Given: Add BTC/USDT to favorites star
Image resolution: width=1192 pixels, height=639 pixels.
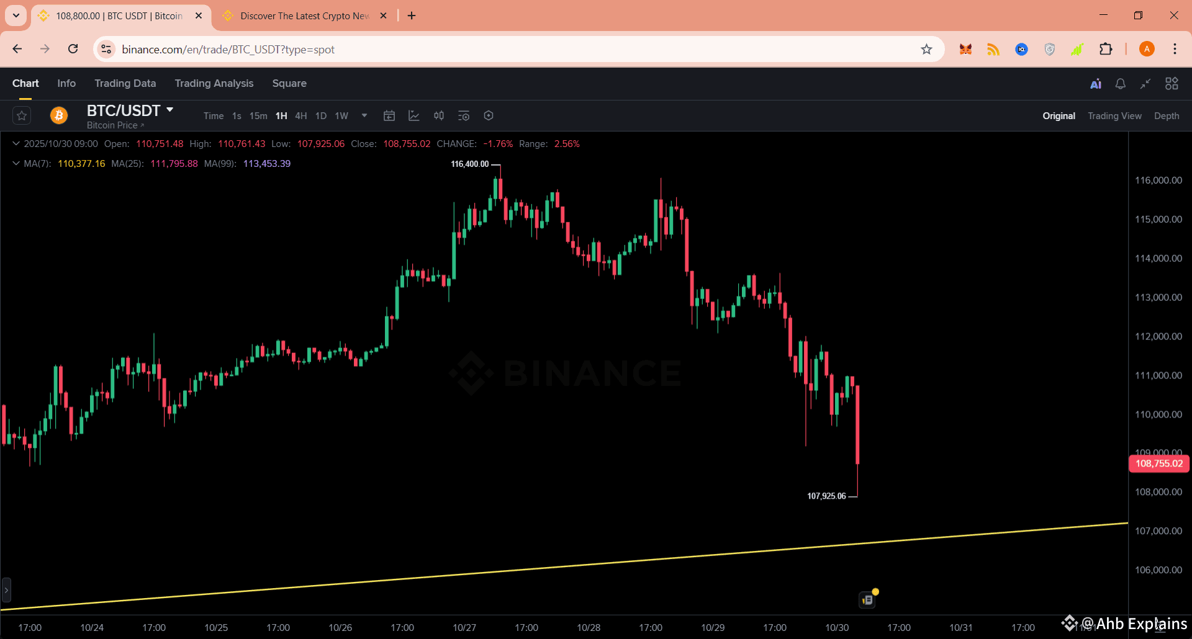Looking at the screenshot, I should click(x=22, y=116).
